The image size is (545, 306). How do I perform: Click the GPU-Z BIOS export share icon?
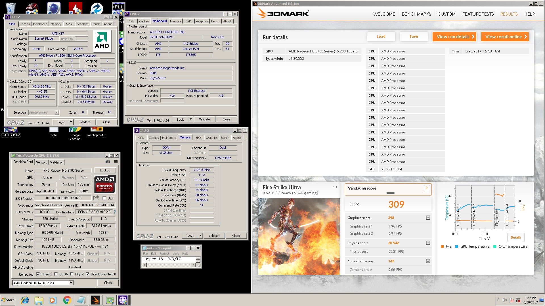[96, 198]
